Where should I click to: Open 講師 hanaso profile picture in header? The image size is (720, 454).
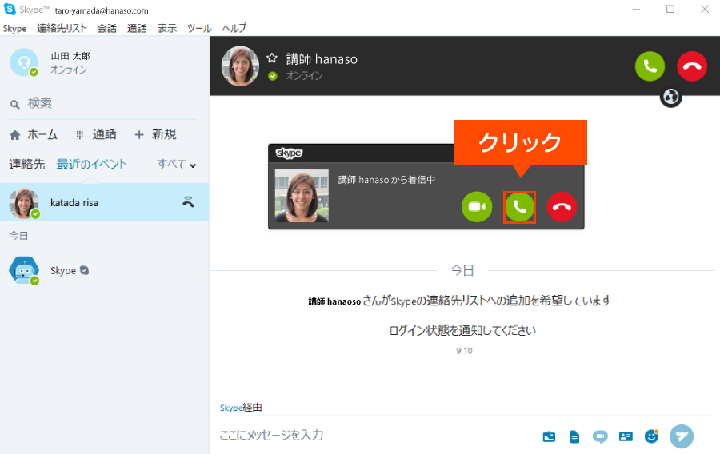click(x=240, y=66)
